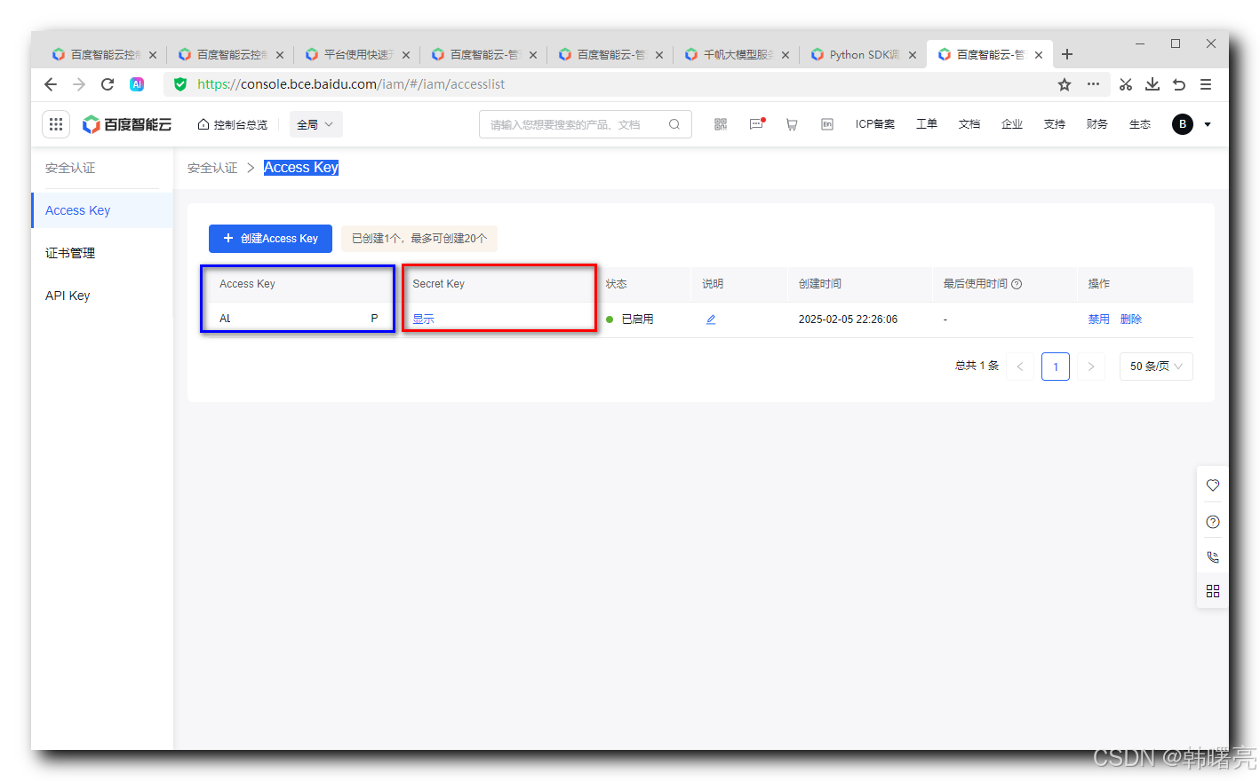The image size is (1260, 781).
Task: Click the heart feedback icon on right sidebar
Action: pyautogui.click(x=1213, y=485)
